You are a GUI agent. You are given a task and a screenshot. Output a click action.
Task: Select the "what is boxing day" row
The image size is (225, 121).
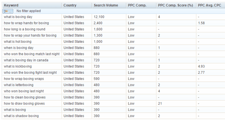(18, 17)
